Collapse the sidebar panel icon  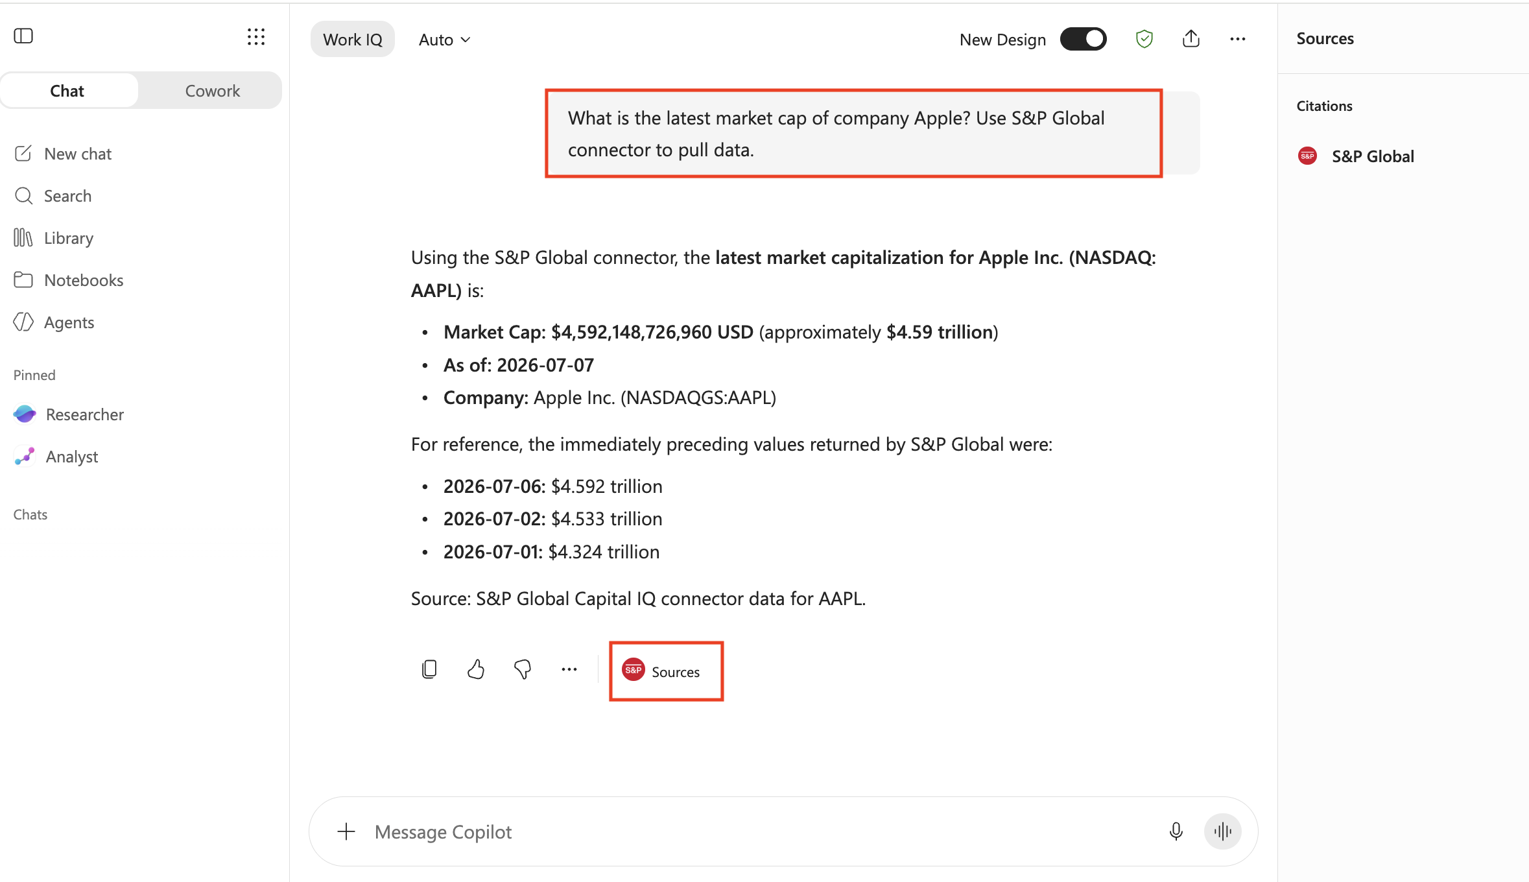click(23, 36)
